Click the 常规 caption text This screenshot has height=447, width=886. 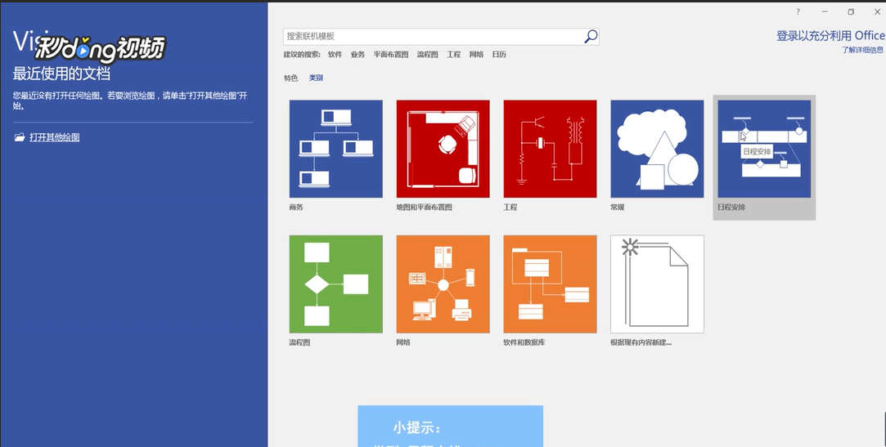coord(618,207)
